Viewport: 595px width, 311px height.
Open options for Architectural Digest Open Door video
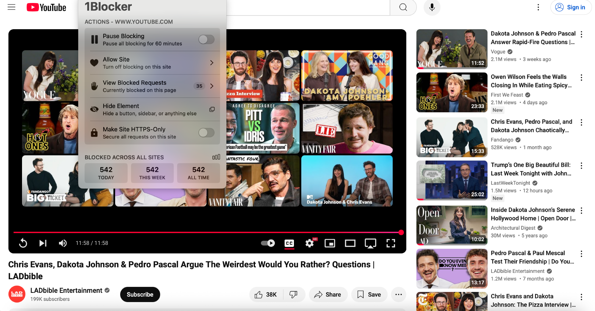point(581,210)
